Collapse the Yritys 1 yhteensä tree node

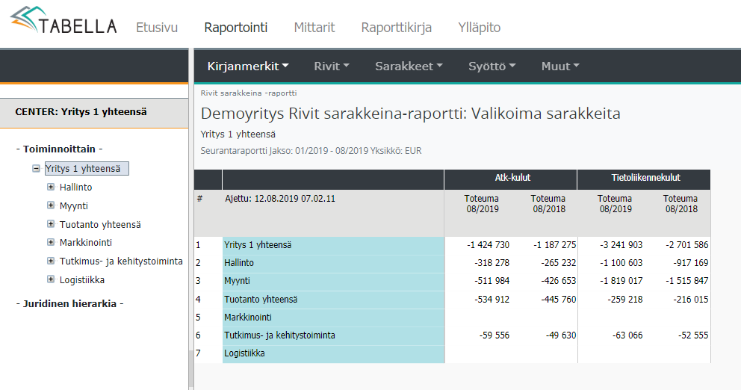pos(36,169)
